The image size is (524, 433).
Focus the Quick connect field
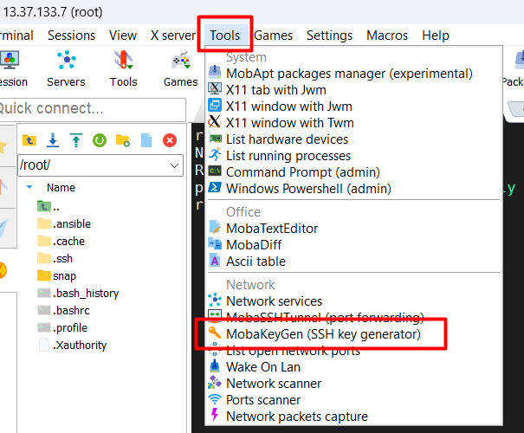click(x=92, y=109)
